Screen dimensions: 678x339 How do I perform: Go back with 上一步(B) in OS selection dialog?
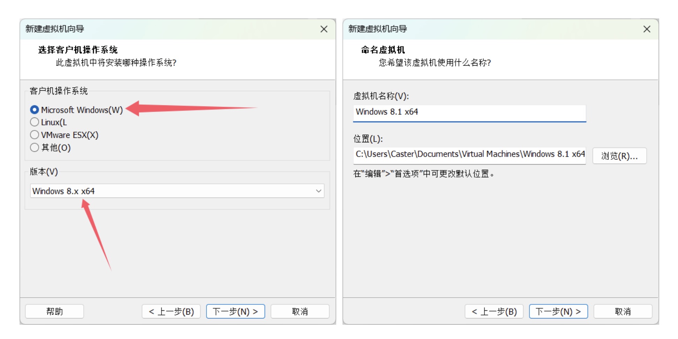[x=171, y=311]
